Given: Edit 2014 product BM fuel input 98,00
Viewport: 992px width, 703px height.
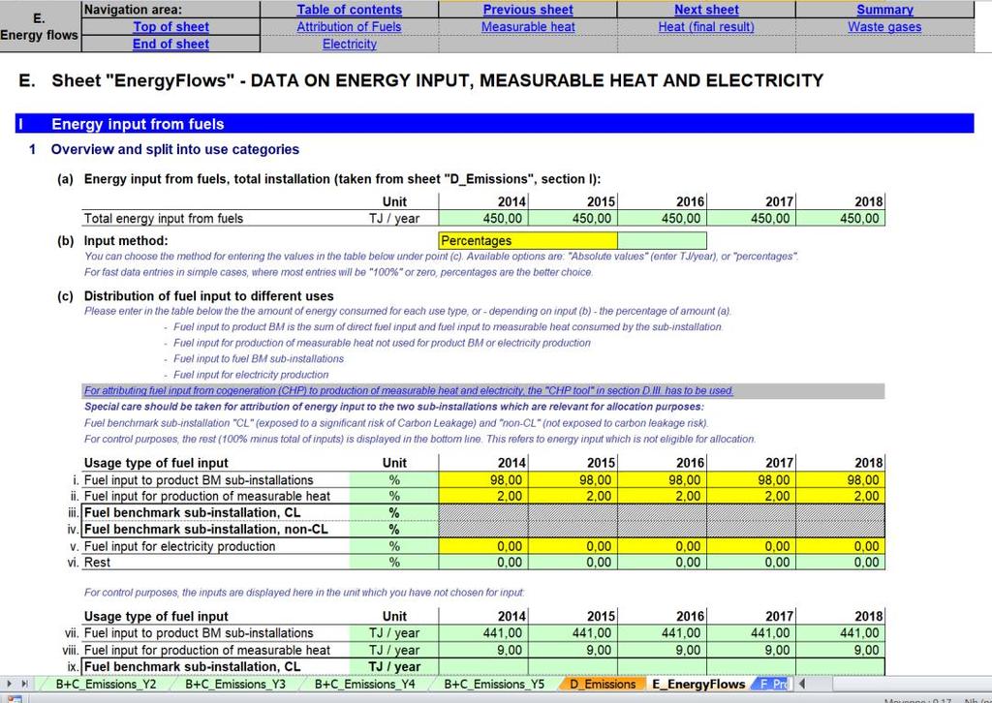Looking at the screenshot, I should (x=483, y=480).
